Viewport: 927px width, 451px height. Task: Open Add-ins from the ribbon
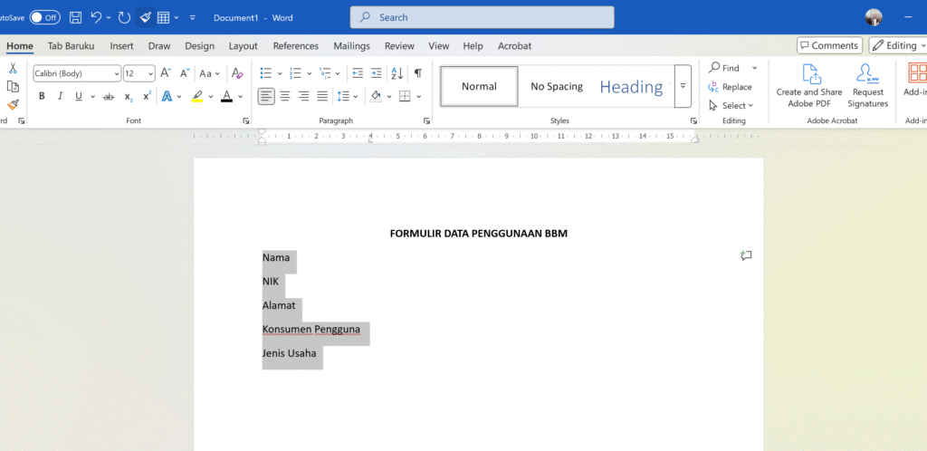(915, 80)
